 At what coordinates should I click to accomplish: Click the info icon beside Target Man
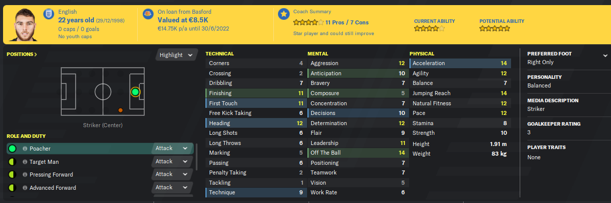click(x=24, y=162)
